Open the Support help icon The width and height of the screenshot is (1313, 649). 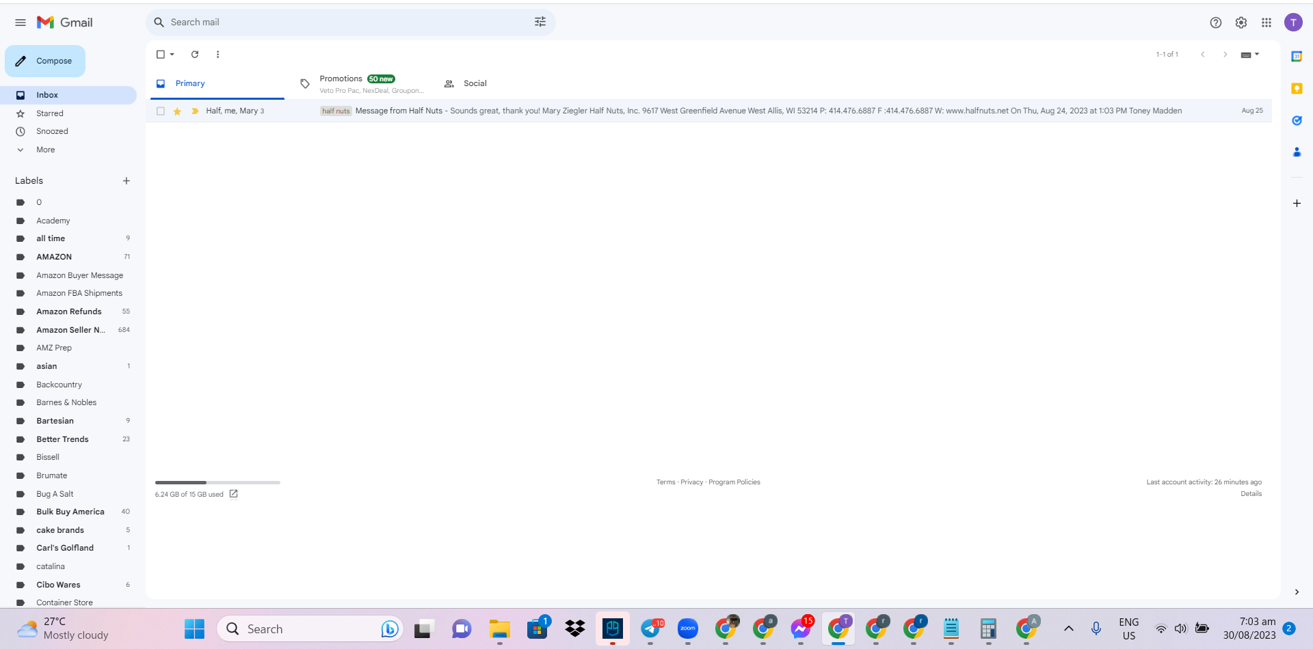click(1216, 23)
